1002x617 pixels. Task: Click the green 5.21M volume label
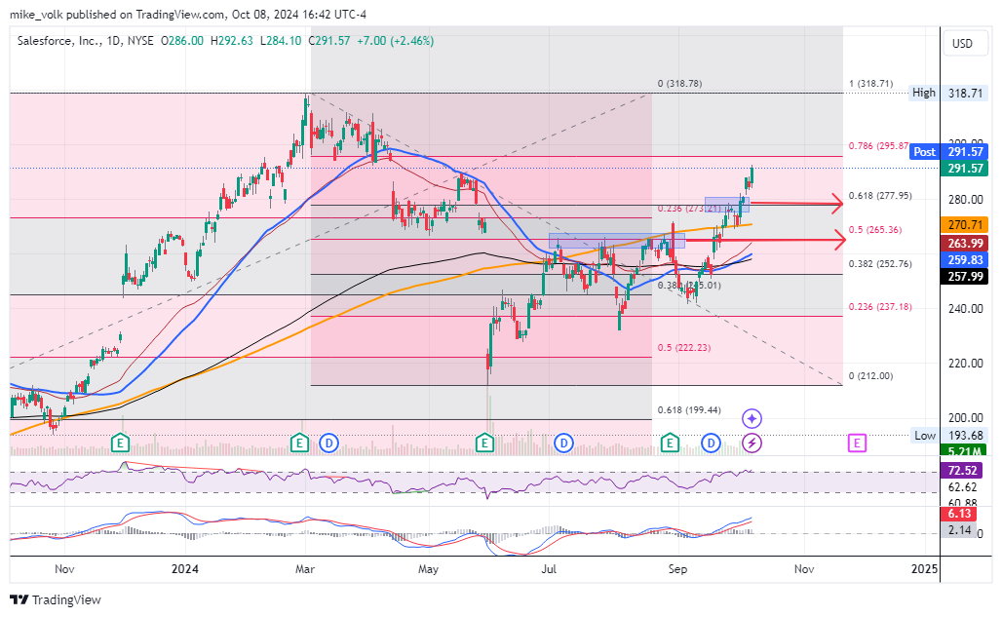coord(965,451)
